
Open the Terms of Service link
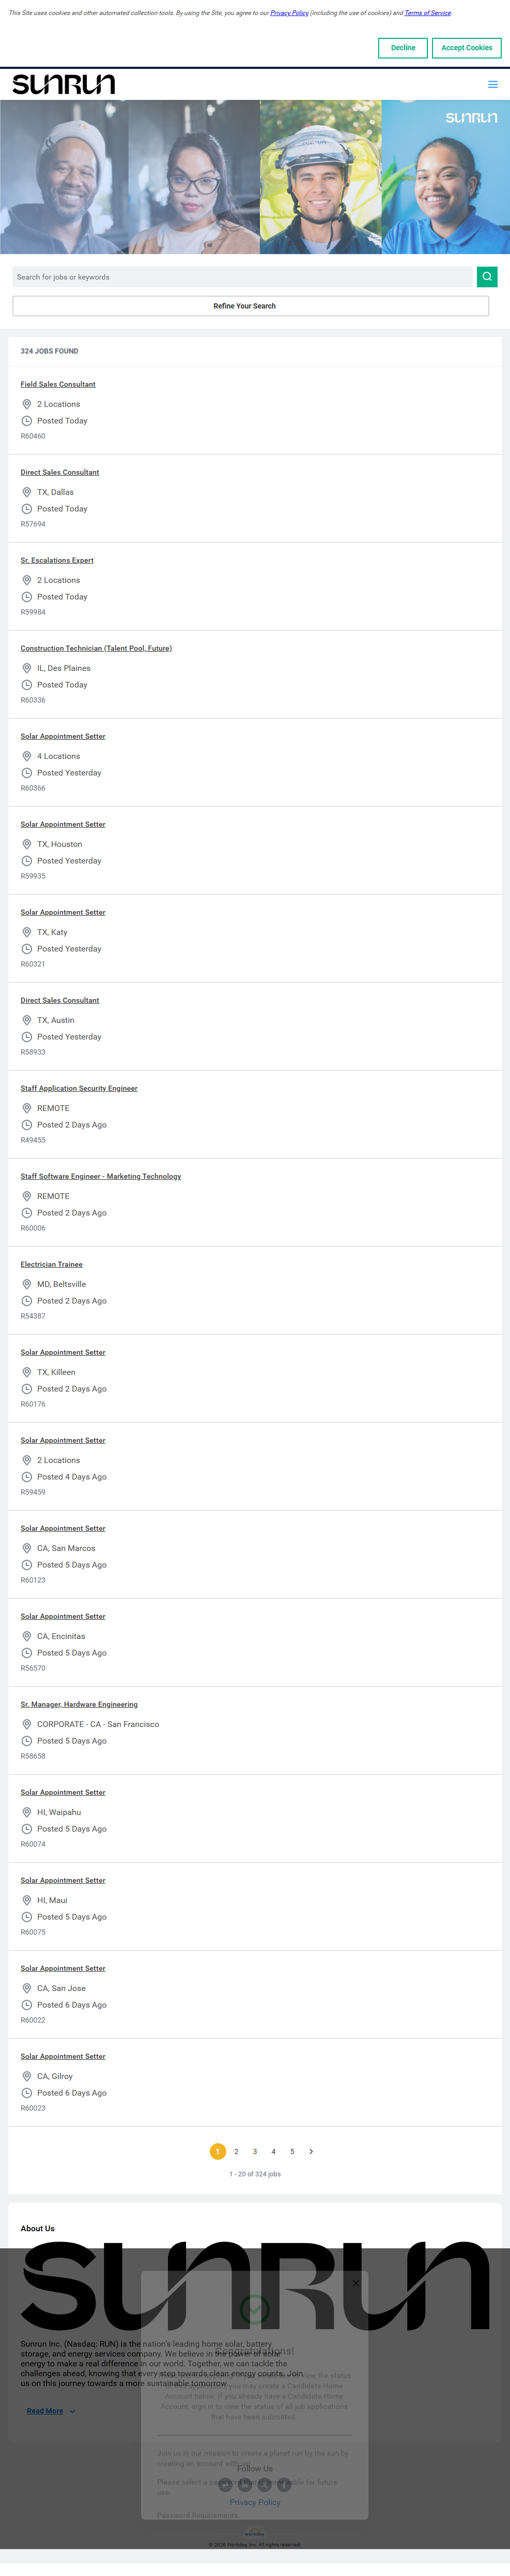coord(427,13)
